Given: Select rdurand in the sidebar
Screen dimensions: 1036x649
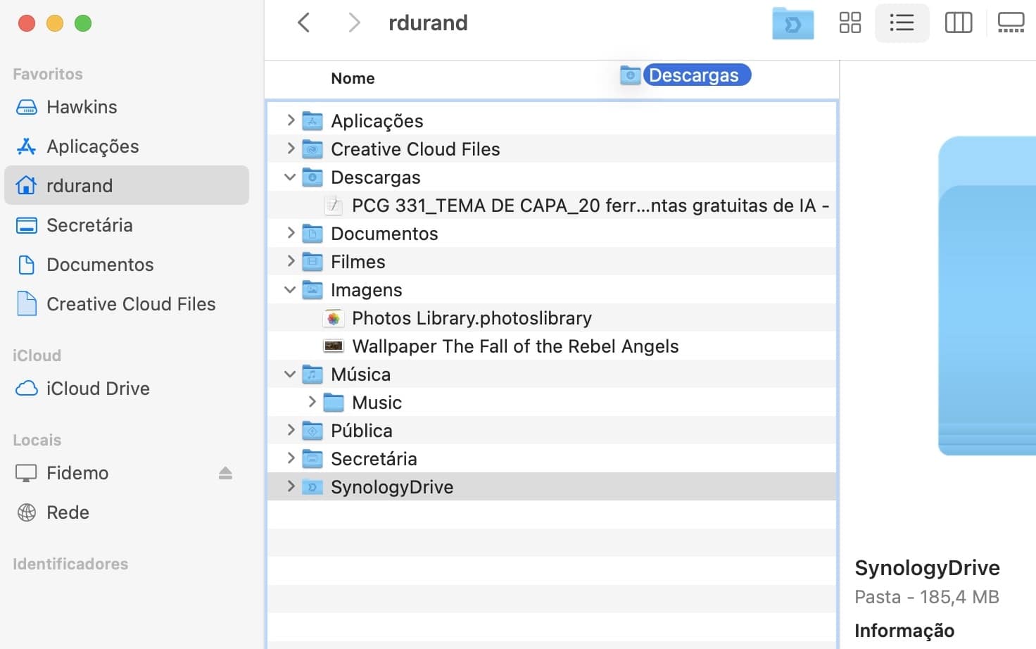Looking at the screenshot, I should point(127,186).
